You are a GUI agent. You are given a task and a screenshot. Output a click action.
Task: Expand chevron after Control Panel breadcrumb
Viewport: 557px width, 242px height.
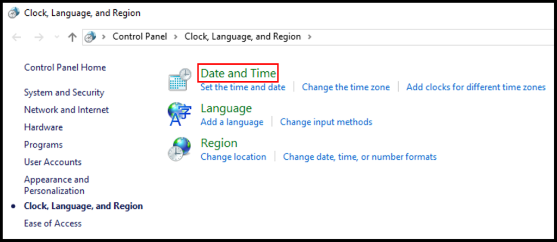click(176, 36)
